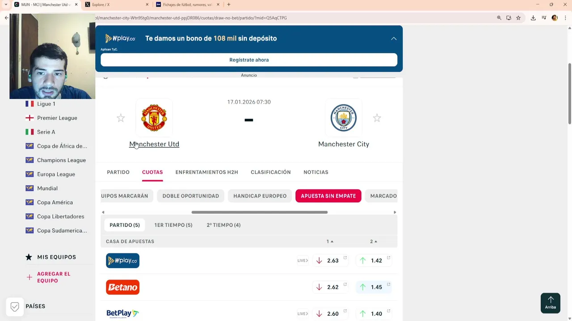This screenshot has height=321, width=572.
Task: Open browser tab search dropdown
Action: [5, 4]
